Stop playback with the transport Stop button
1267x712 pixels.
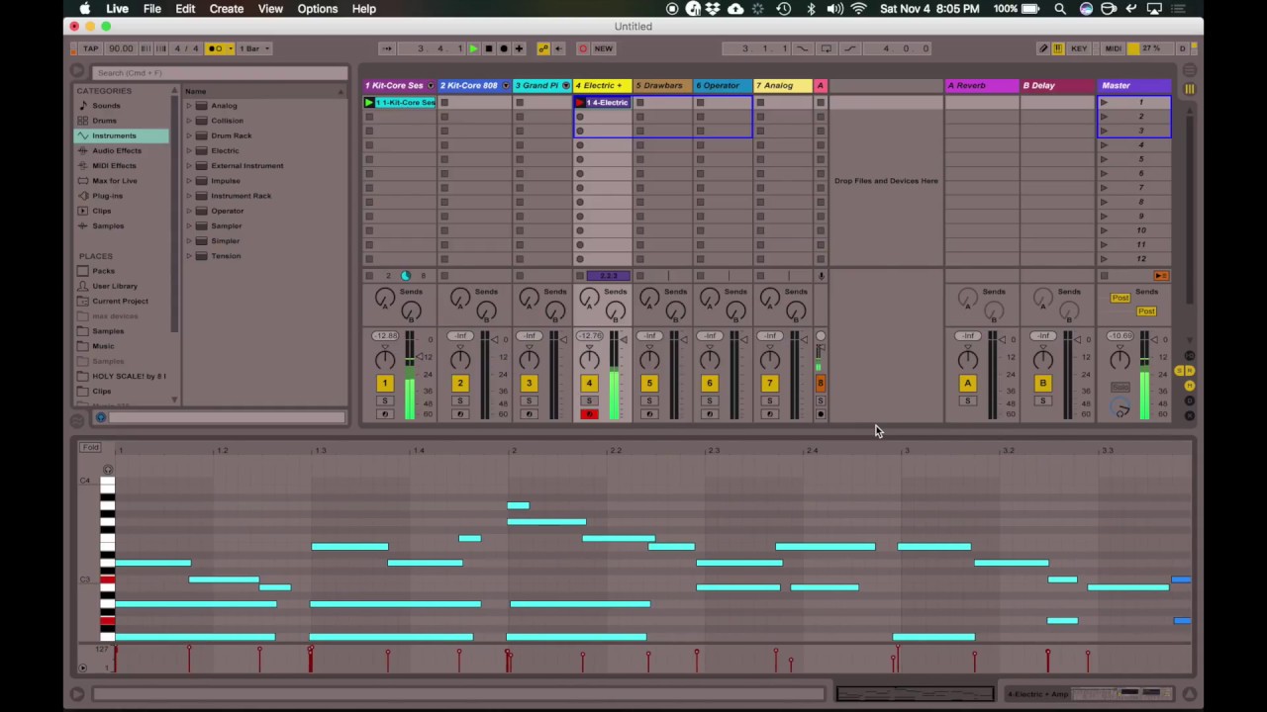coord(488,48)
